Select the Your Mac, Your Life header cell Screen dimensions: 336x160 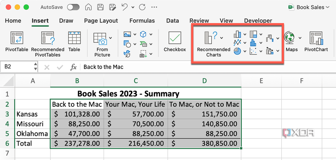(x=136, y=104)
